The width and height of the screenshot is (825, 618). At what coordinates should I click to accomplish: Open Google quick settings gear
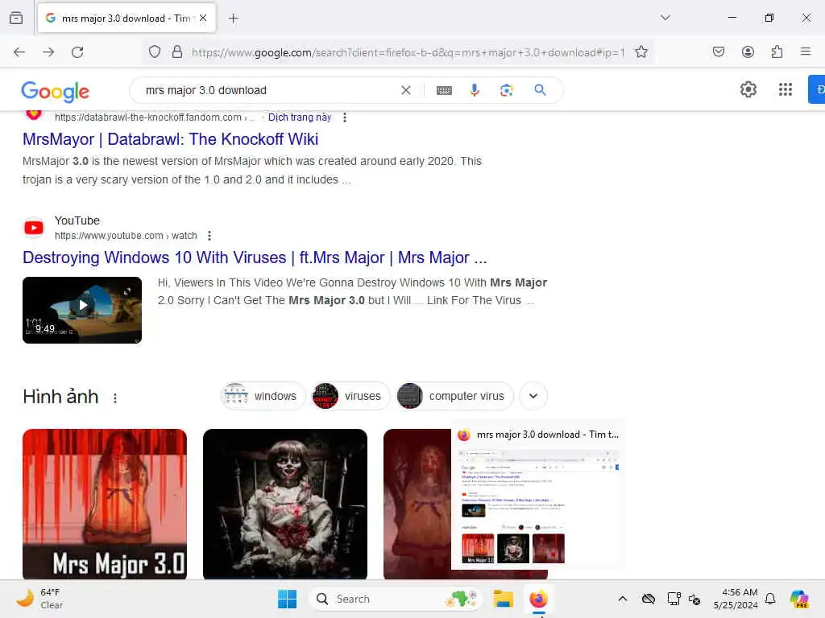[x=748, y=90]
